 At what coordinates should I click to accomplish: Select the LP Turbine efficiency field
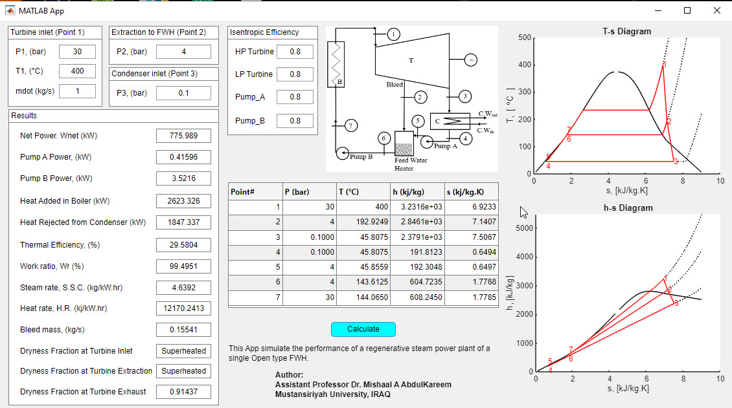tap(295, 74)
